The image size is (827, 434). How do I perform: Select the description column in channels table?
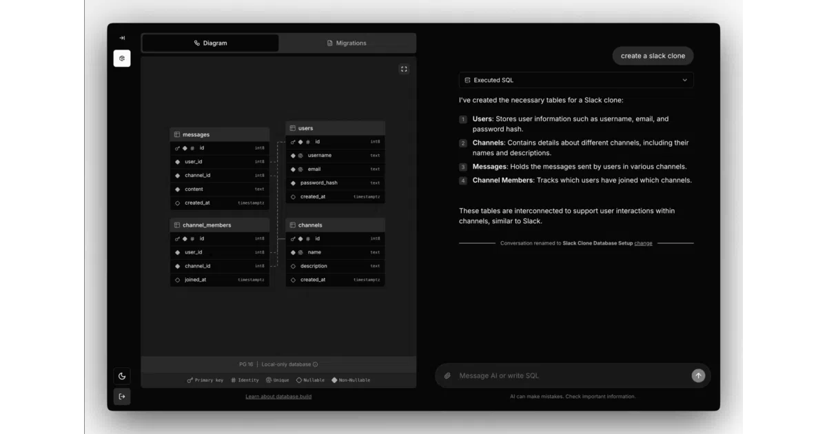tap(336, 266)
